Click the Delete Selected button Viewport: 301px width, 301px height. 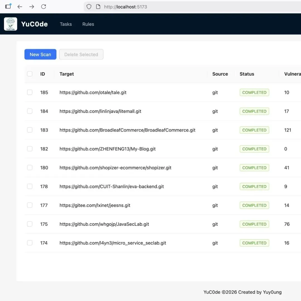pyautogui.click(x=81, y=54)
